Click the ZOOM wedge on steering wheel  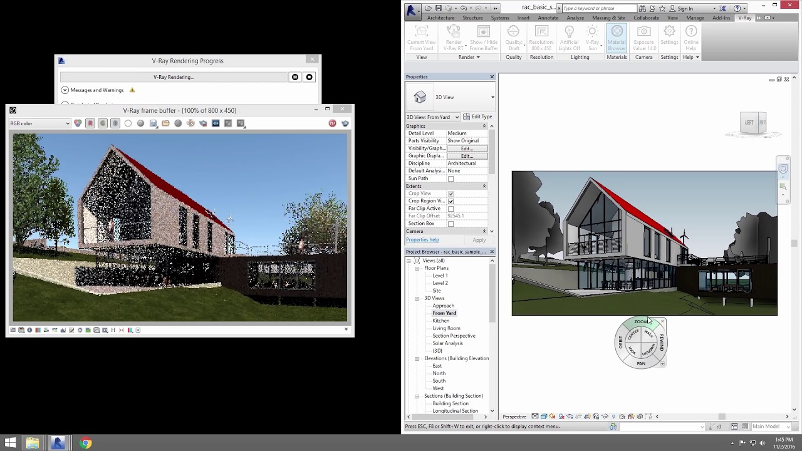tap(640, 322)
